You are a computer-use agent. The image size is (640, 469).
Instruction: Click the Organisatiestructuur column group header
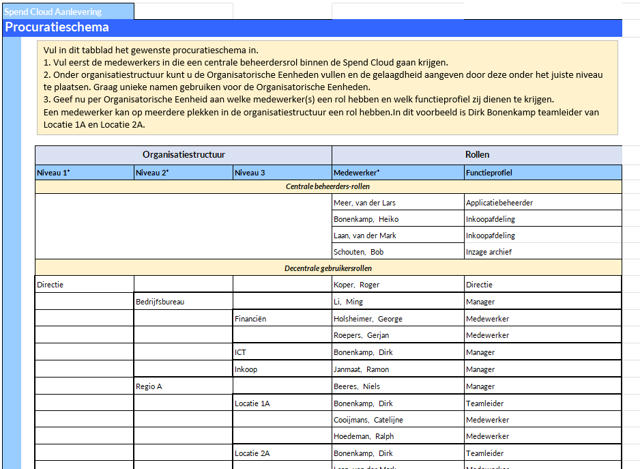(183, 155)
